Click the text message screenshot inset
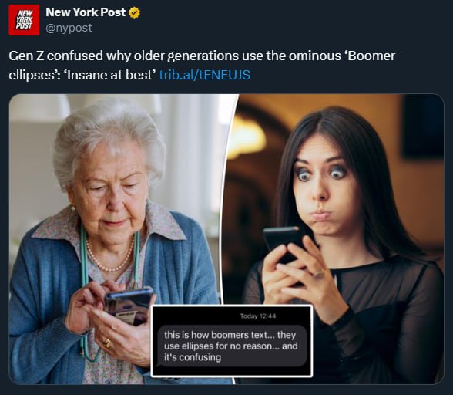This screenshot has width=453, height=395. (232, 341)
